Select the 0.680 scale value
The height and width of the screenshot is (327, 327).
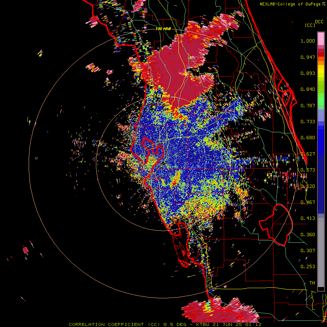[308, 138]
